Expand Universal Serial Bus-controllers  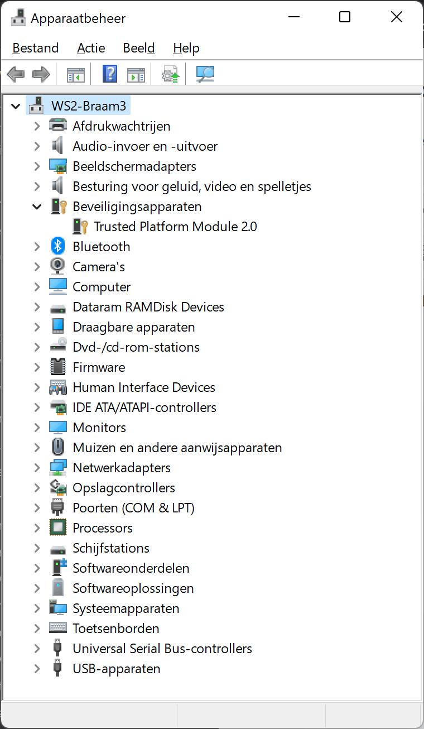click(37, 649)
